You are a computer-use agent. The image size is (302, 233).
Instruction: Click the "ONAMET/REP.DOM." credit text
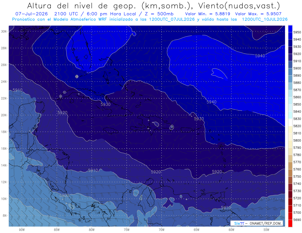point(266,223)
